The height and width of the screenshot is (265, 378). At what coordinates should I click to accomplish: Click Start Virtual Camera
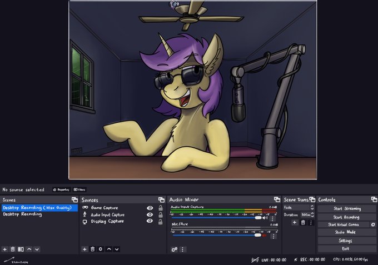coord(344,224)
